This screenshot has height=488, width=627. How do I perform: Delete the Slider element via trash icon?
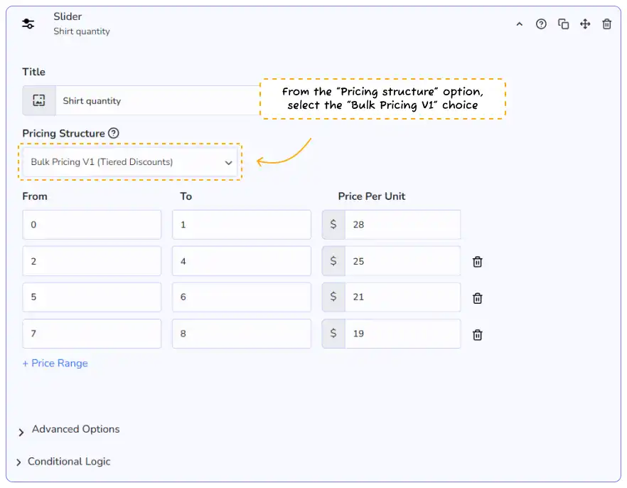coord(606,24)
